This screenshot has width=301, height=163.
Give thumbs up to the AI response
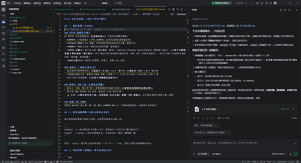point(207,118)
